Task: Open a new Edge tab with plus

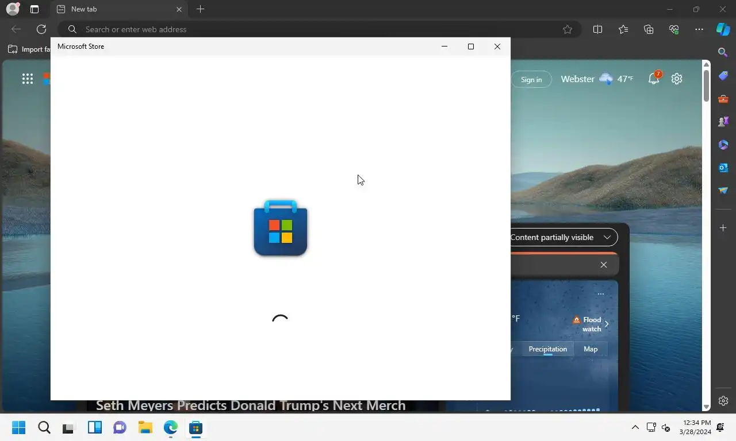Action: [200, 9]
